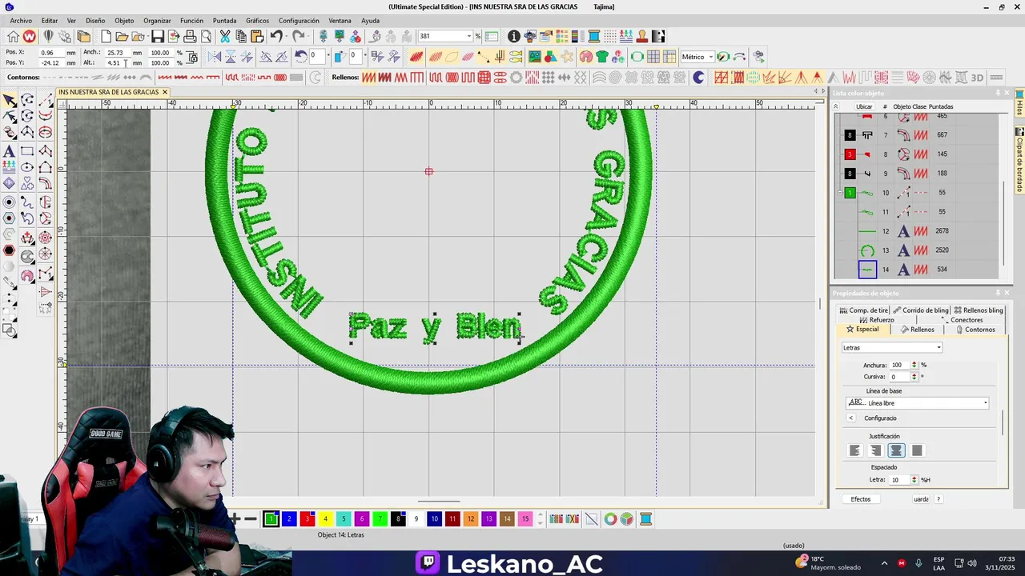Mirror horizontally icon
The image size is (1025, 576).
pyautogui.click(x=215, y=57)
